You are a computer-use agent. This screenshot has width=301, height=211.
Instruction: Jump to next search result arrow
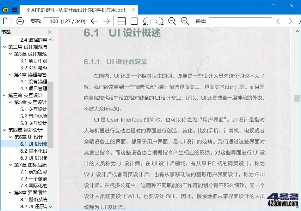290,21
